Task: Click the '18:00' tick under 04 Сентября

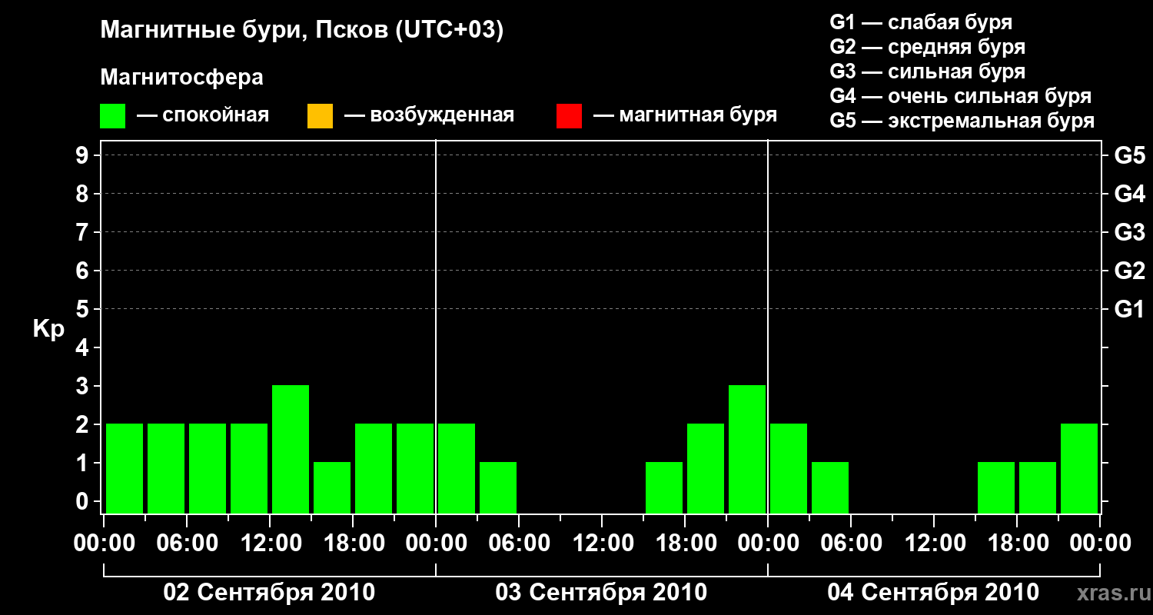Action: pyautogui.click(x=1017, y=544)
